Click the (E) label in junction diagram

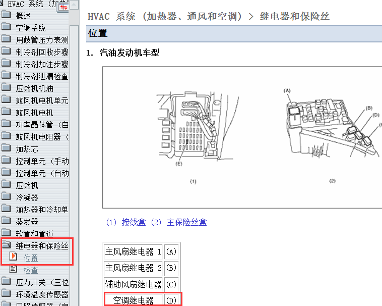[x=179, y=164]
